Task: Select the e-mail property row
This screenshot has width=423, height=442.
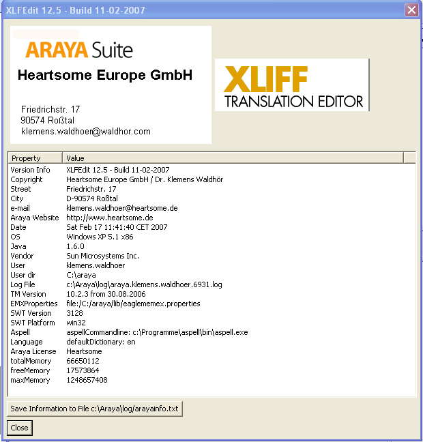Action: pyautogui.click(x=22, y=208)
